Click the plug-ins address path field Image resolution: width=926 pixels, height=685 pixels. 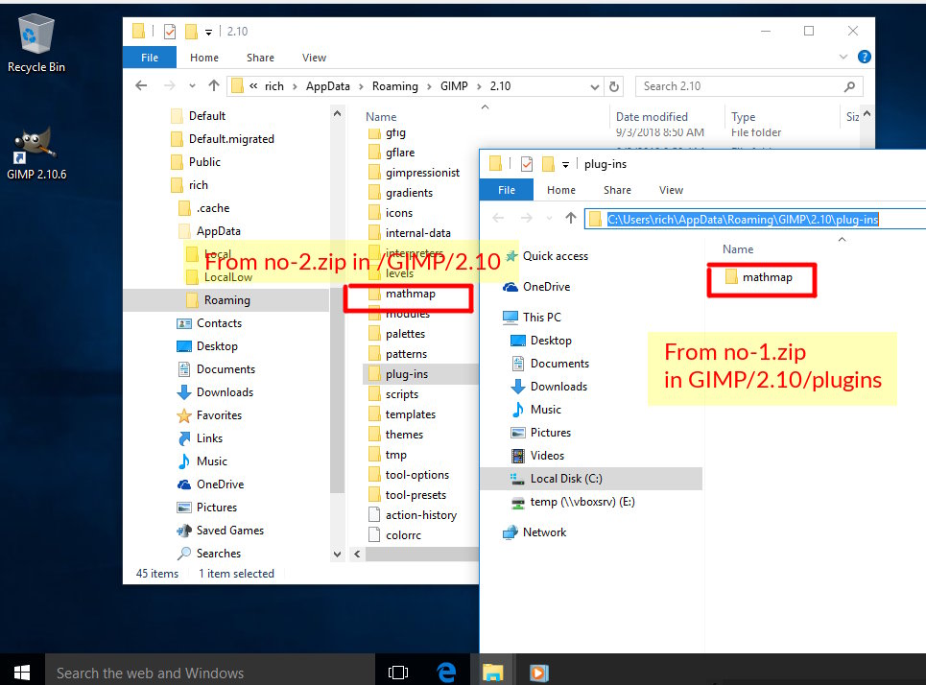(x=756, y=219)
